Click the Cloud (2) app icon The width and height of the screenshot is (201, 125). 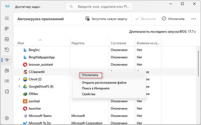25,79
